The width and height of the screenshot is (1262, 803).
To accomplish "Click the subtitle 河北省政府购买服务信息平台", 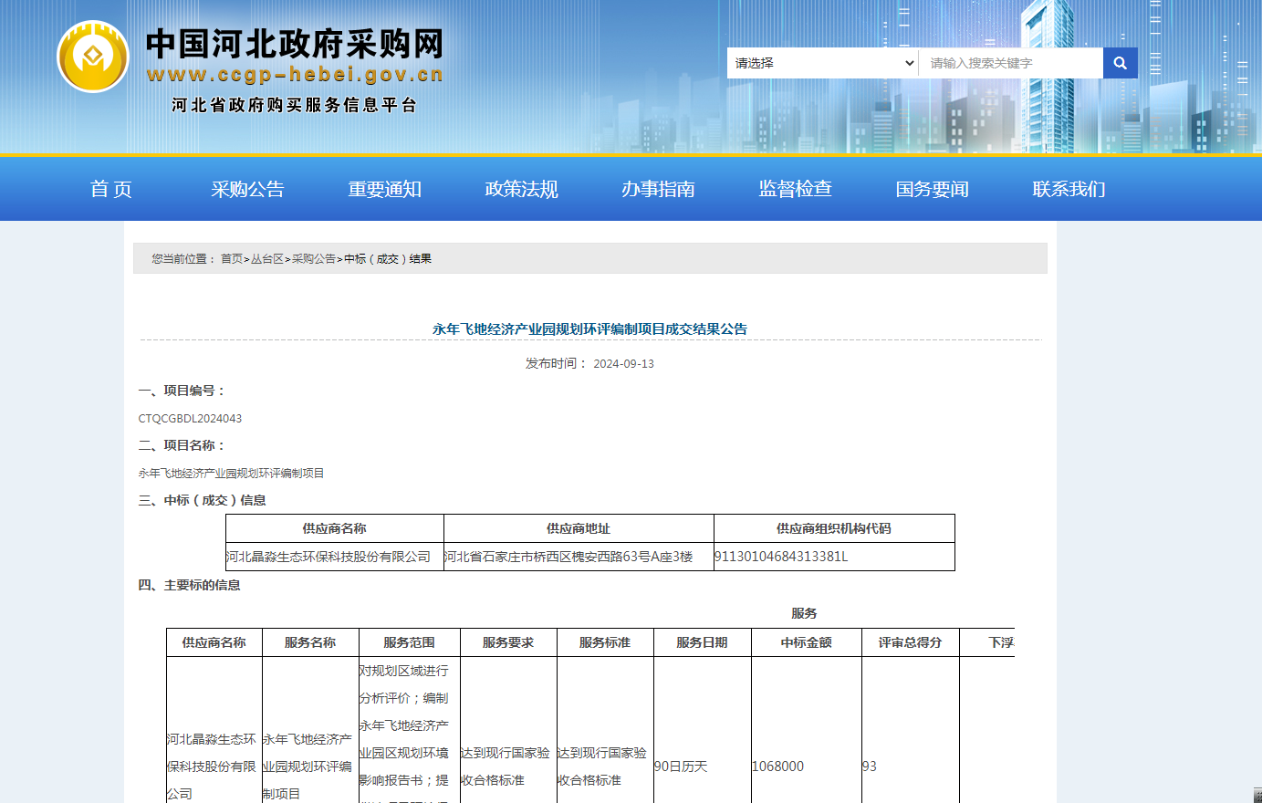I will pos(295,105).
